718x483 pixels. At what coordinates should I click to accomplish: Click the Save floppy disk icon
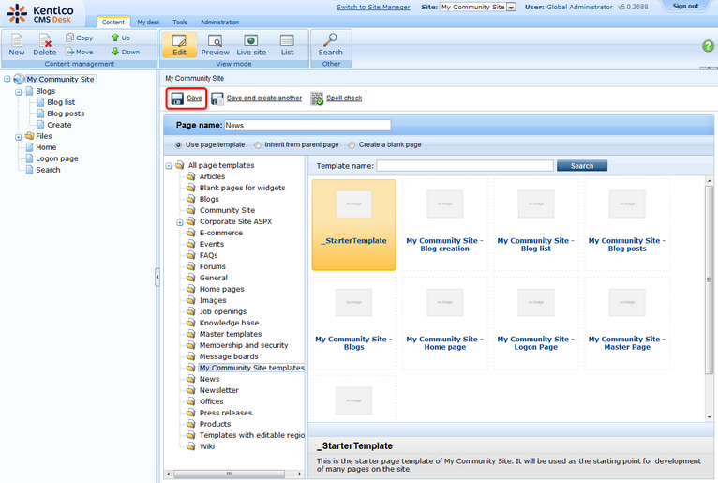pos(177,98)
